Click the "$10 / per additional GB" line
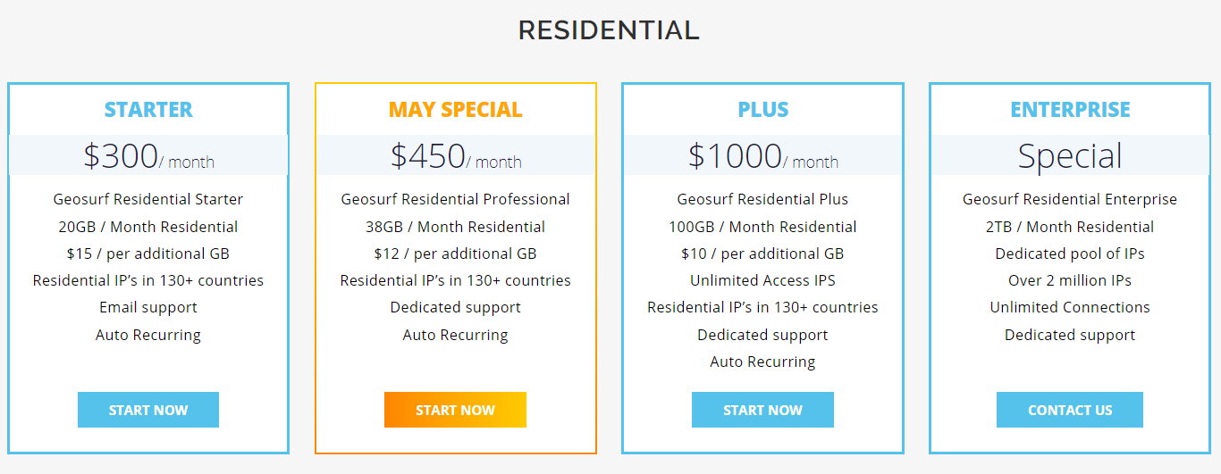This screenshot has width=1221, height=474. [x=762, y=254]
